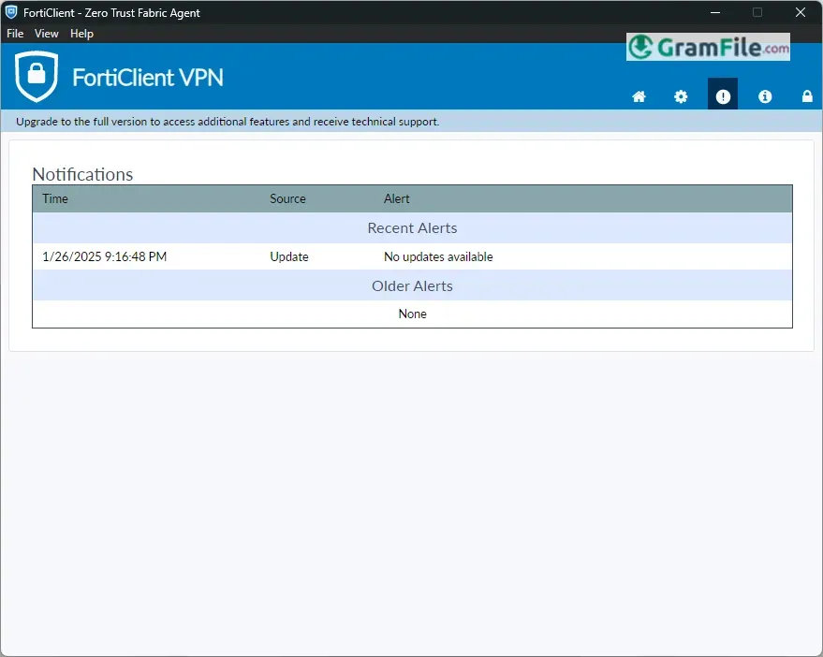
Task: Open the Settings gear icon
Action: [x=681, y=96]
